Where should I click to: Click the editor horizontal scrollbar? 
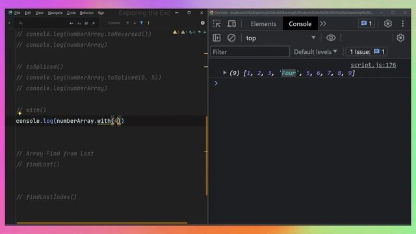pyautogui.click(x=102, y=223)
